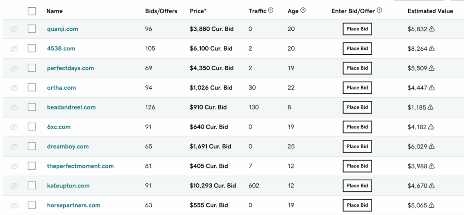Click the Traffic column help icon

271,10
